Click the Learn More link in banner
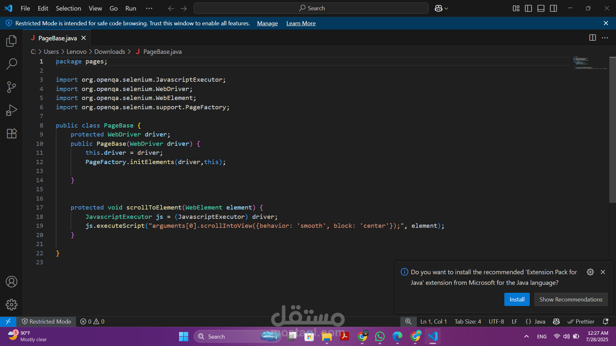 [x=301, y=23]
